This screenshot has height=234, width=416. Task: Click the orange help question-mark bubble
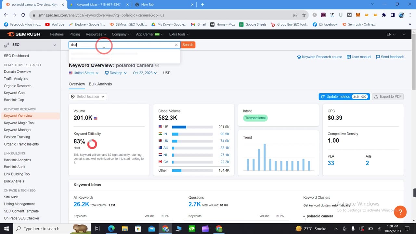pos(400,212)
